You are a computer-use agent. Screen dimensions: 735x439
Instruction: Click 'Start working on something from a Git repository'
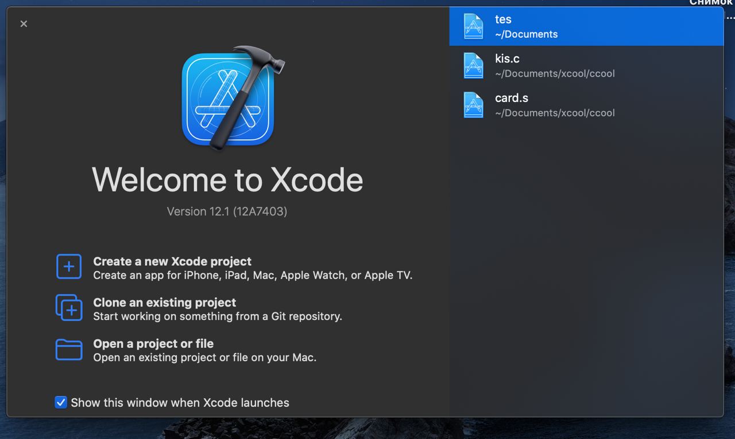218,316
